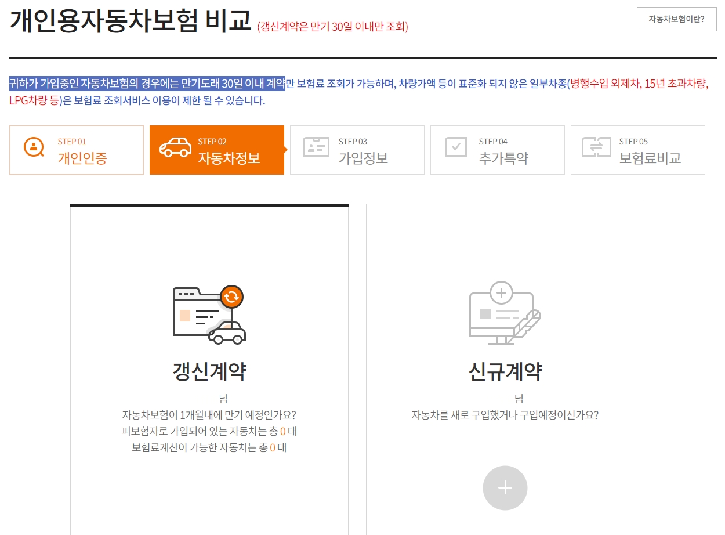Select the orange STEP 02 car icon
The image size is (725, 535).
click(177, 149)
